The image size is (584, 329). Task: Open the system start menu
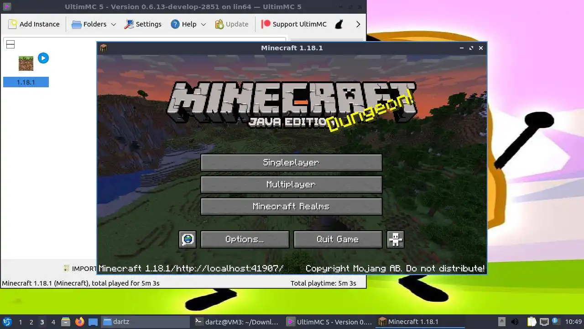point(7,322)
